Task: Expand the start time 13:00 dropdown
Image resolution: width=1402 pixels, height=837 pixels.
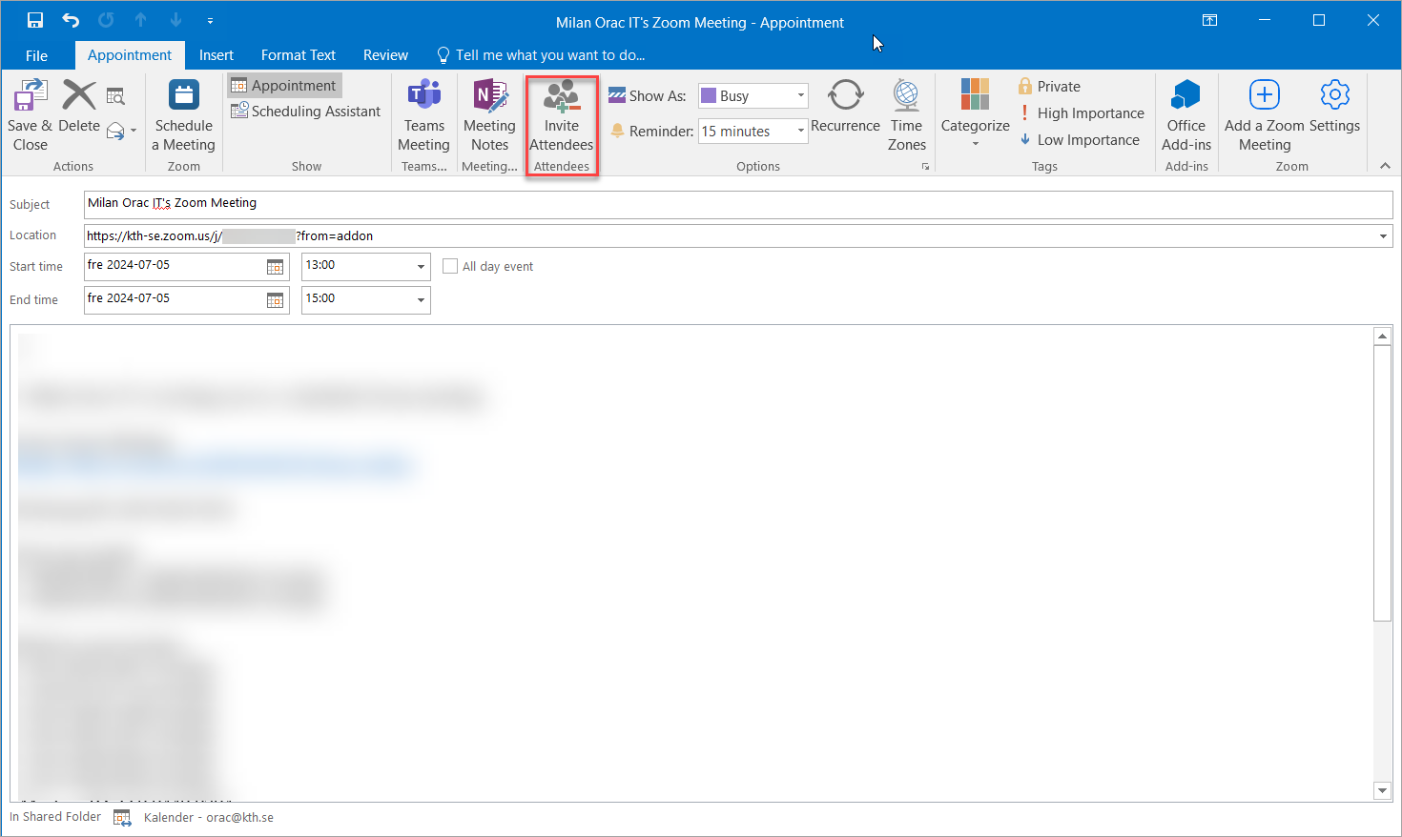Action: [x=421, y=267]
